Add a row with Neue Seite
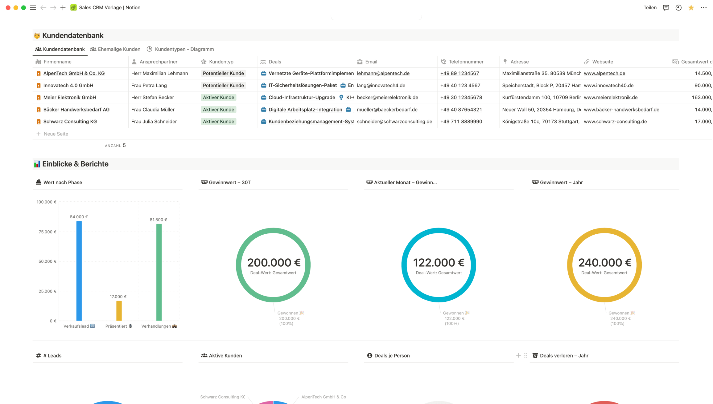The width and height of the screenshot is (713, 404). tap(52, 134)
